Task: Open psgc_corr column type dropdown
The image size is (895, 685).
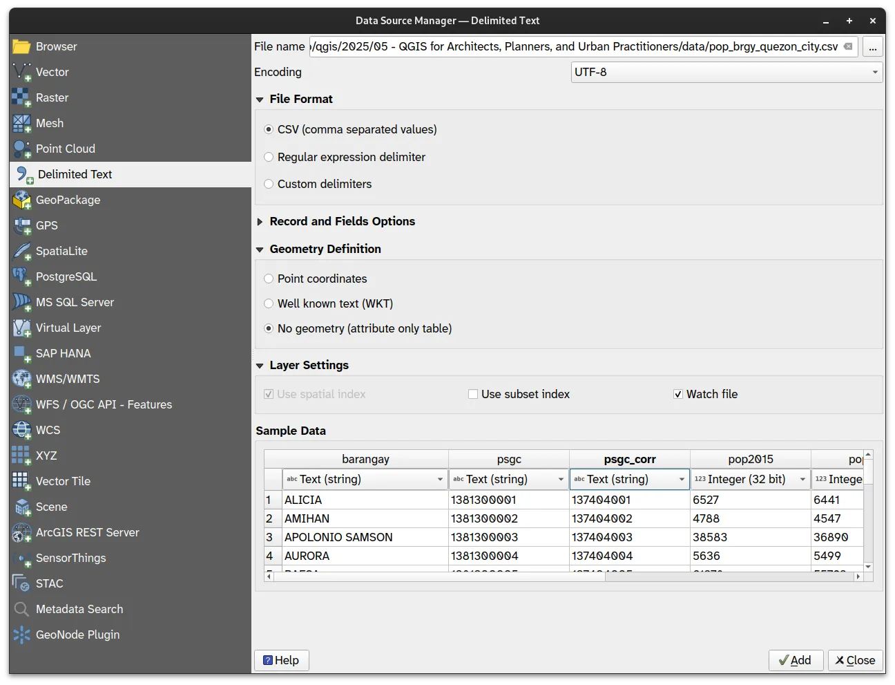Action: (x=629, y=479)
